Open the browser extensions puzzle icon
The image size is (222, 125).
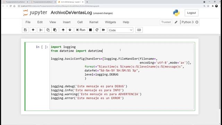tap(213, 6)
